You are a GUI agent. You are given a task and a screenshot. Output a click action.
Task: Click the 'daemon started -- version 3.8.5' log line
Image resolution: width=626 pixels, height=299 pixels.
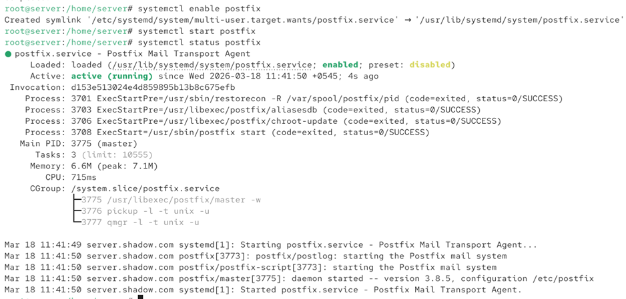click(299, 278)
